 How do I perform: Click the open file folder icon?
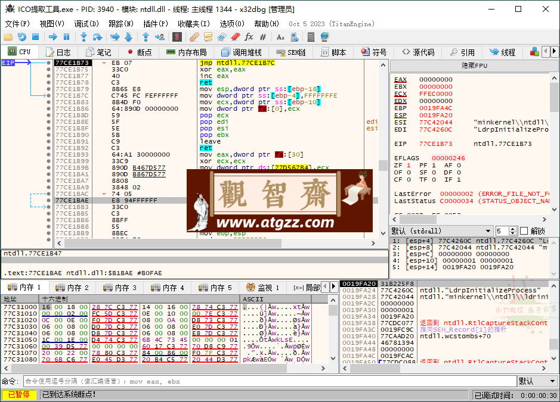(x=8, y=37)
